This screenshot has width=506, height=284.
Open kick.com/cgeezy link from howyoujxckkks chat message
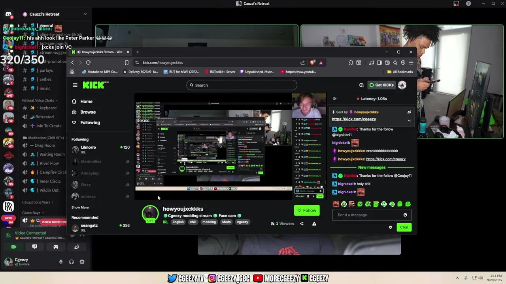386,159
